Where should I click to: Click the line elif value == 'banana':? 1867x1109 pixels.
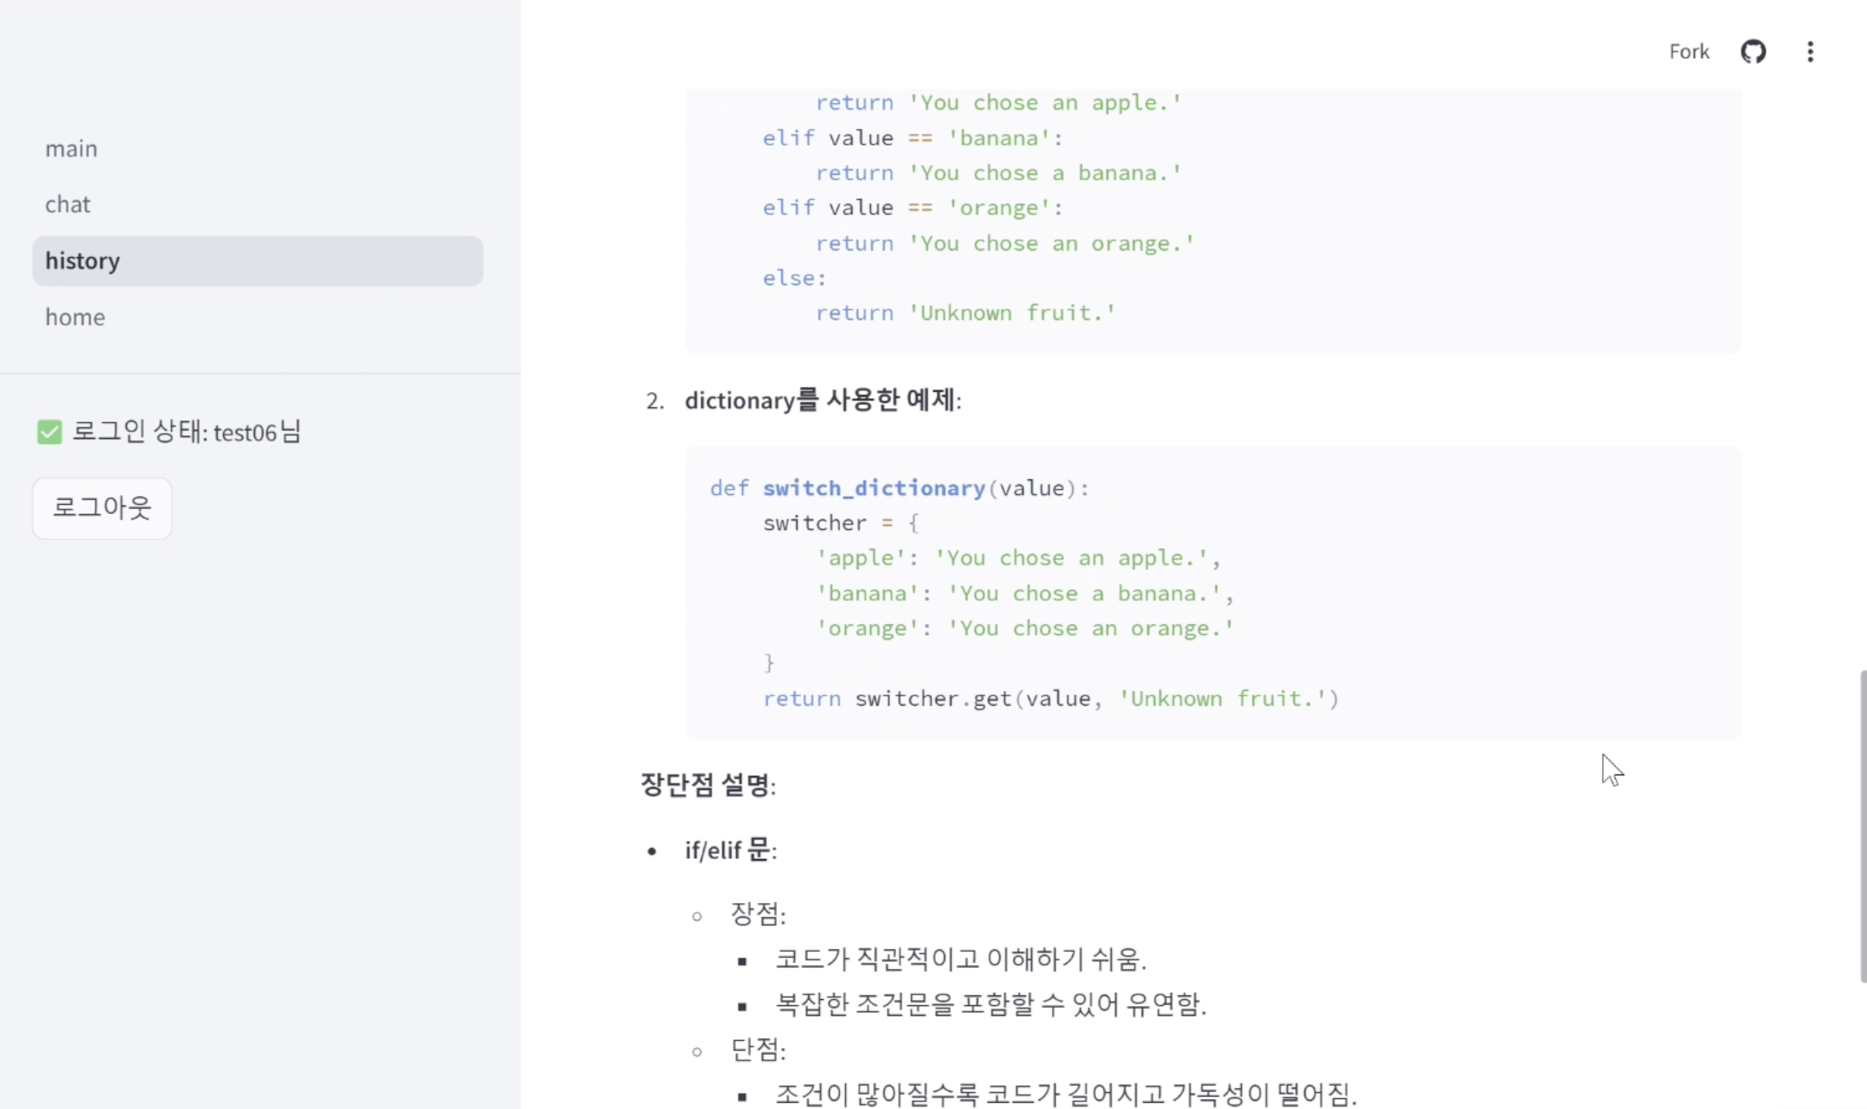(913, 138)
